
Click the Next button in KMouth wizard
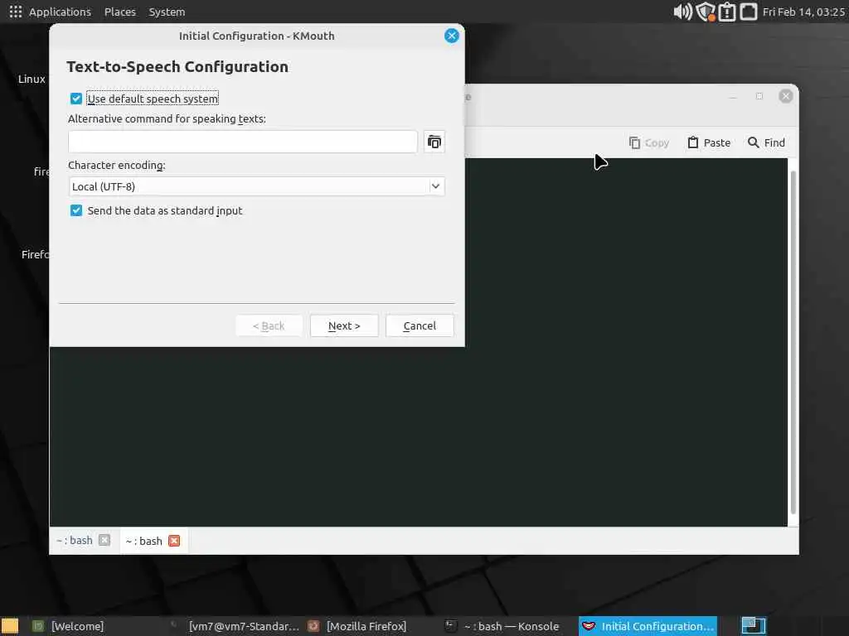pos(344,325)
